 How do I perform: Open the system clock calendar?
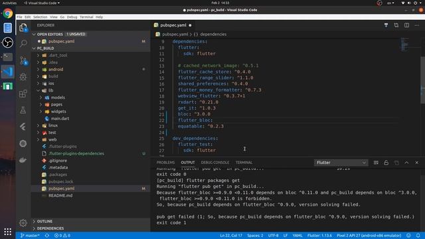[x=220, y=3]
